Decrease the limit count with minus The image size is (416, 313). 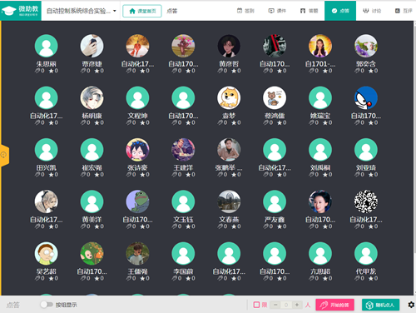click(275, 305)
